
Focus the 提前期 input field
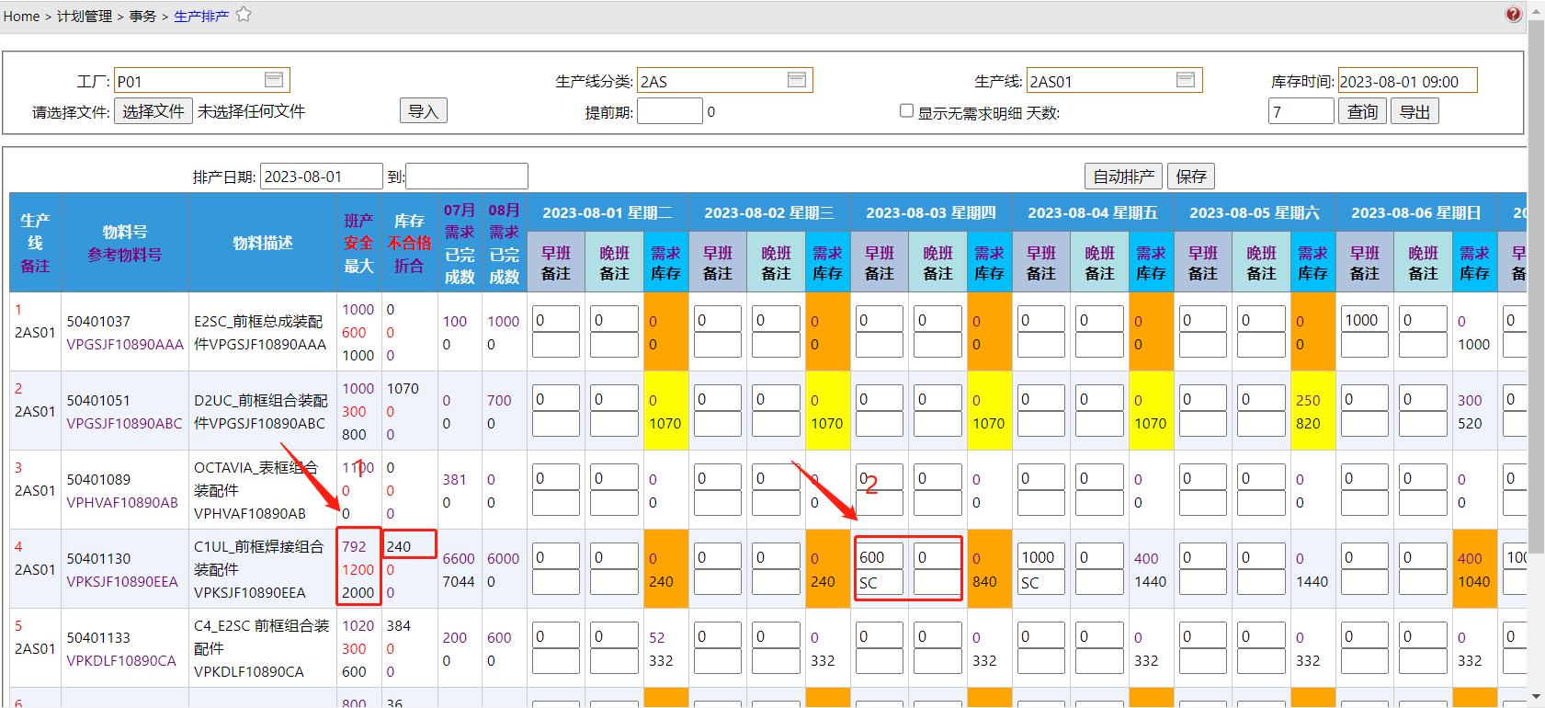[669, 111]
